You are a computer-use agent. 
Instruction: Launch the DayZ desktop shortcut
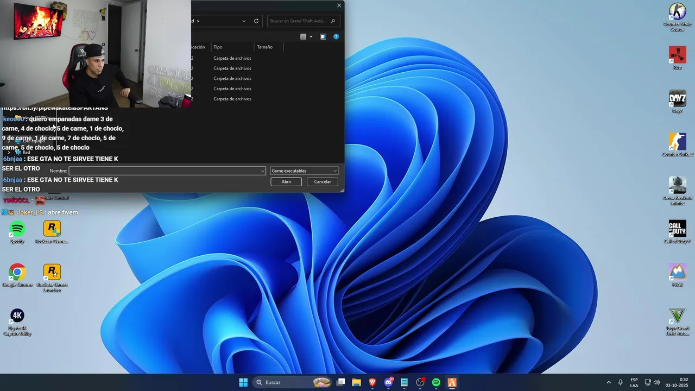[677, 101]
